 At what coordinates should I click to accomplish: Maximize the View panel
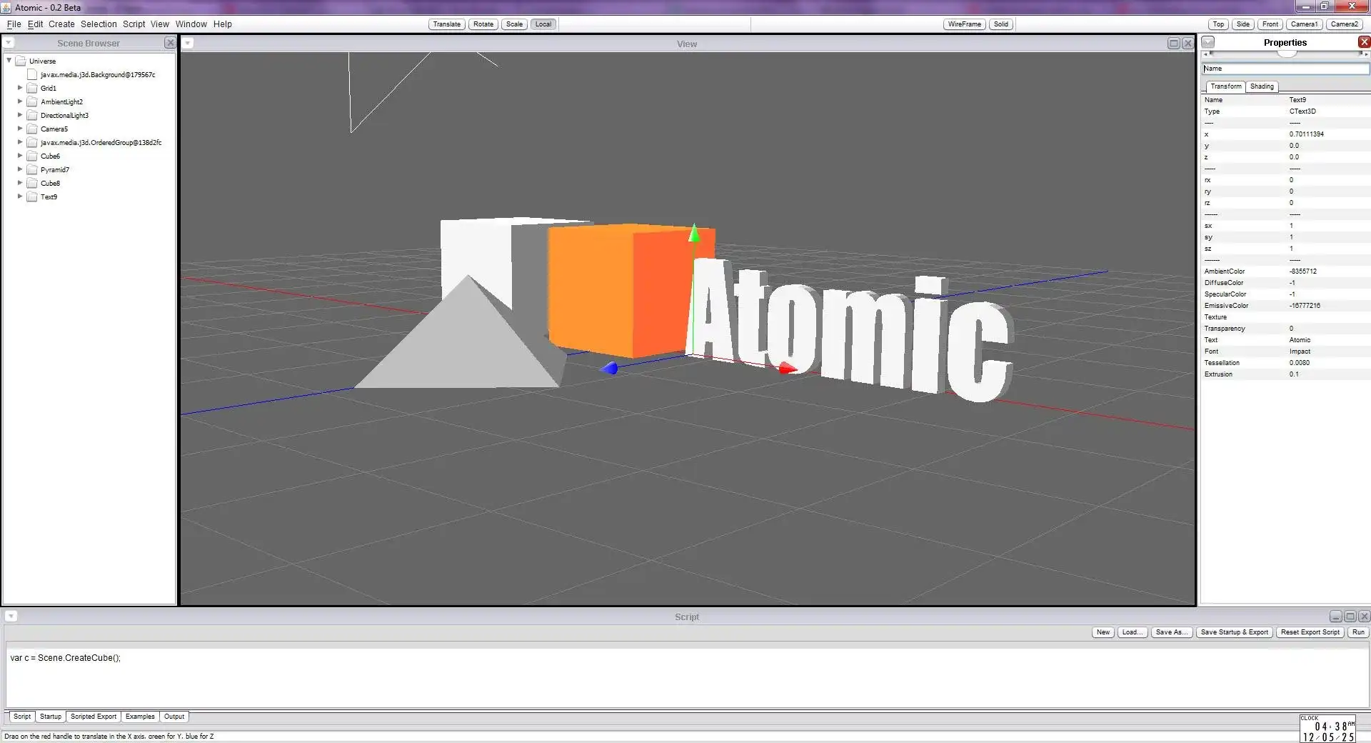pyautogui.click(x=1173, y=44)
